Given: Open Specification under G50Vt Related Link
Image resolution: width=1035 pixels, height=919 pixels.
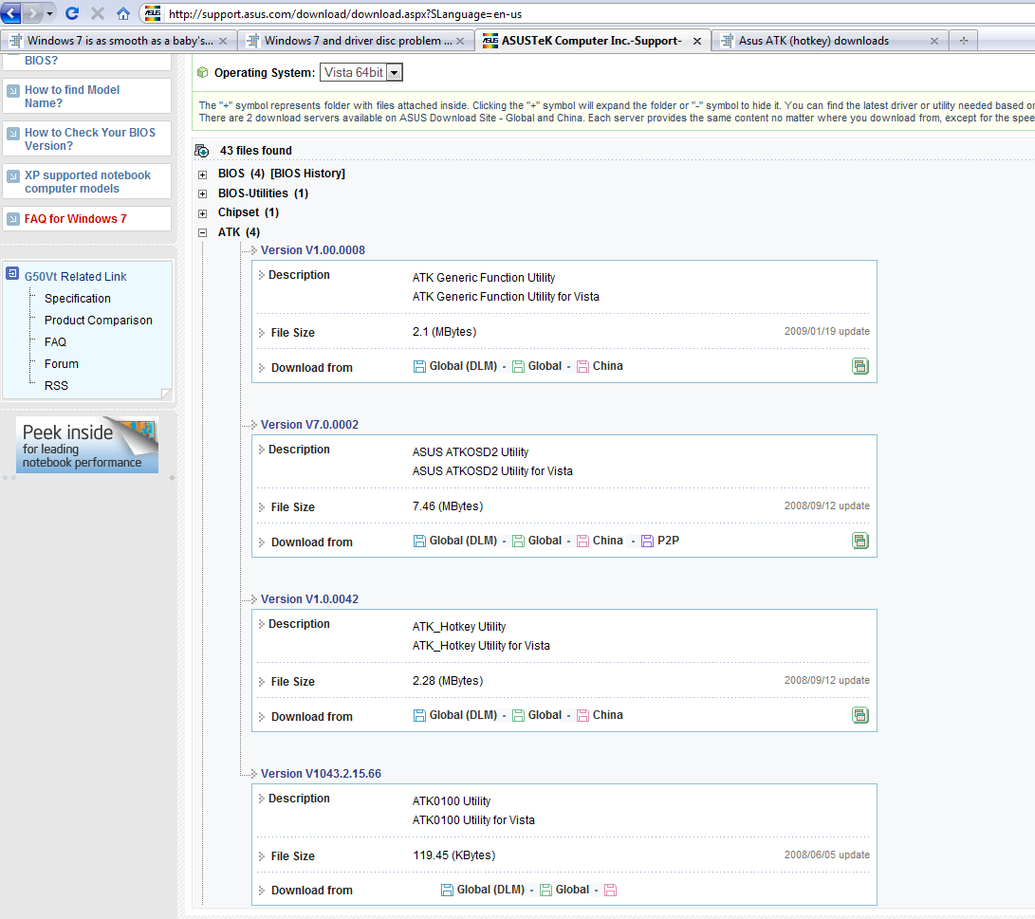Looking at the screenshot, I should coord(77,299).
